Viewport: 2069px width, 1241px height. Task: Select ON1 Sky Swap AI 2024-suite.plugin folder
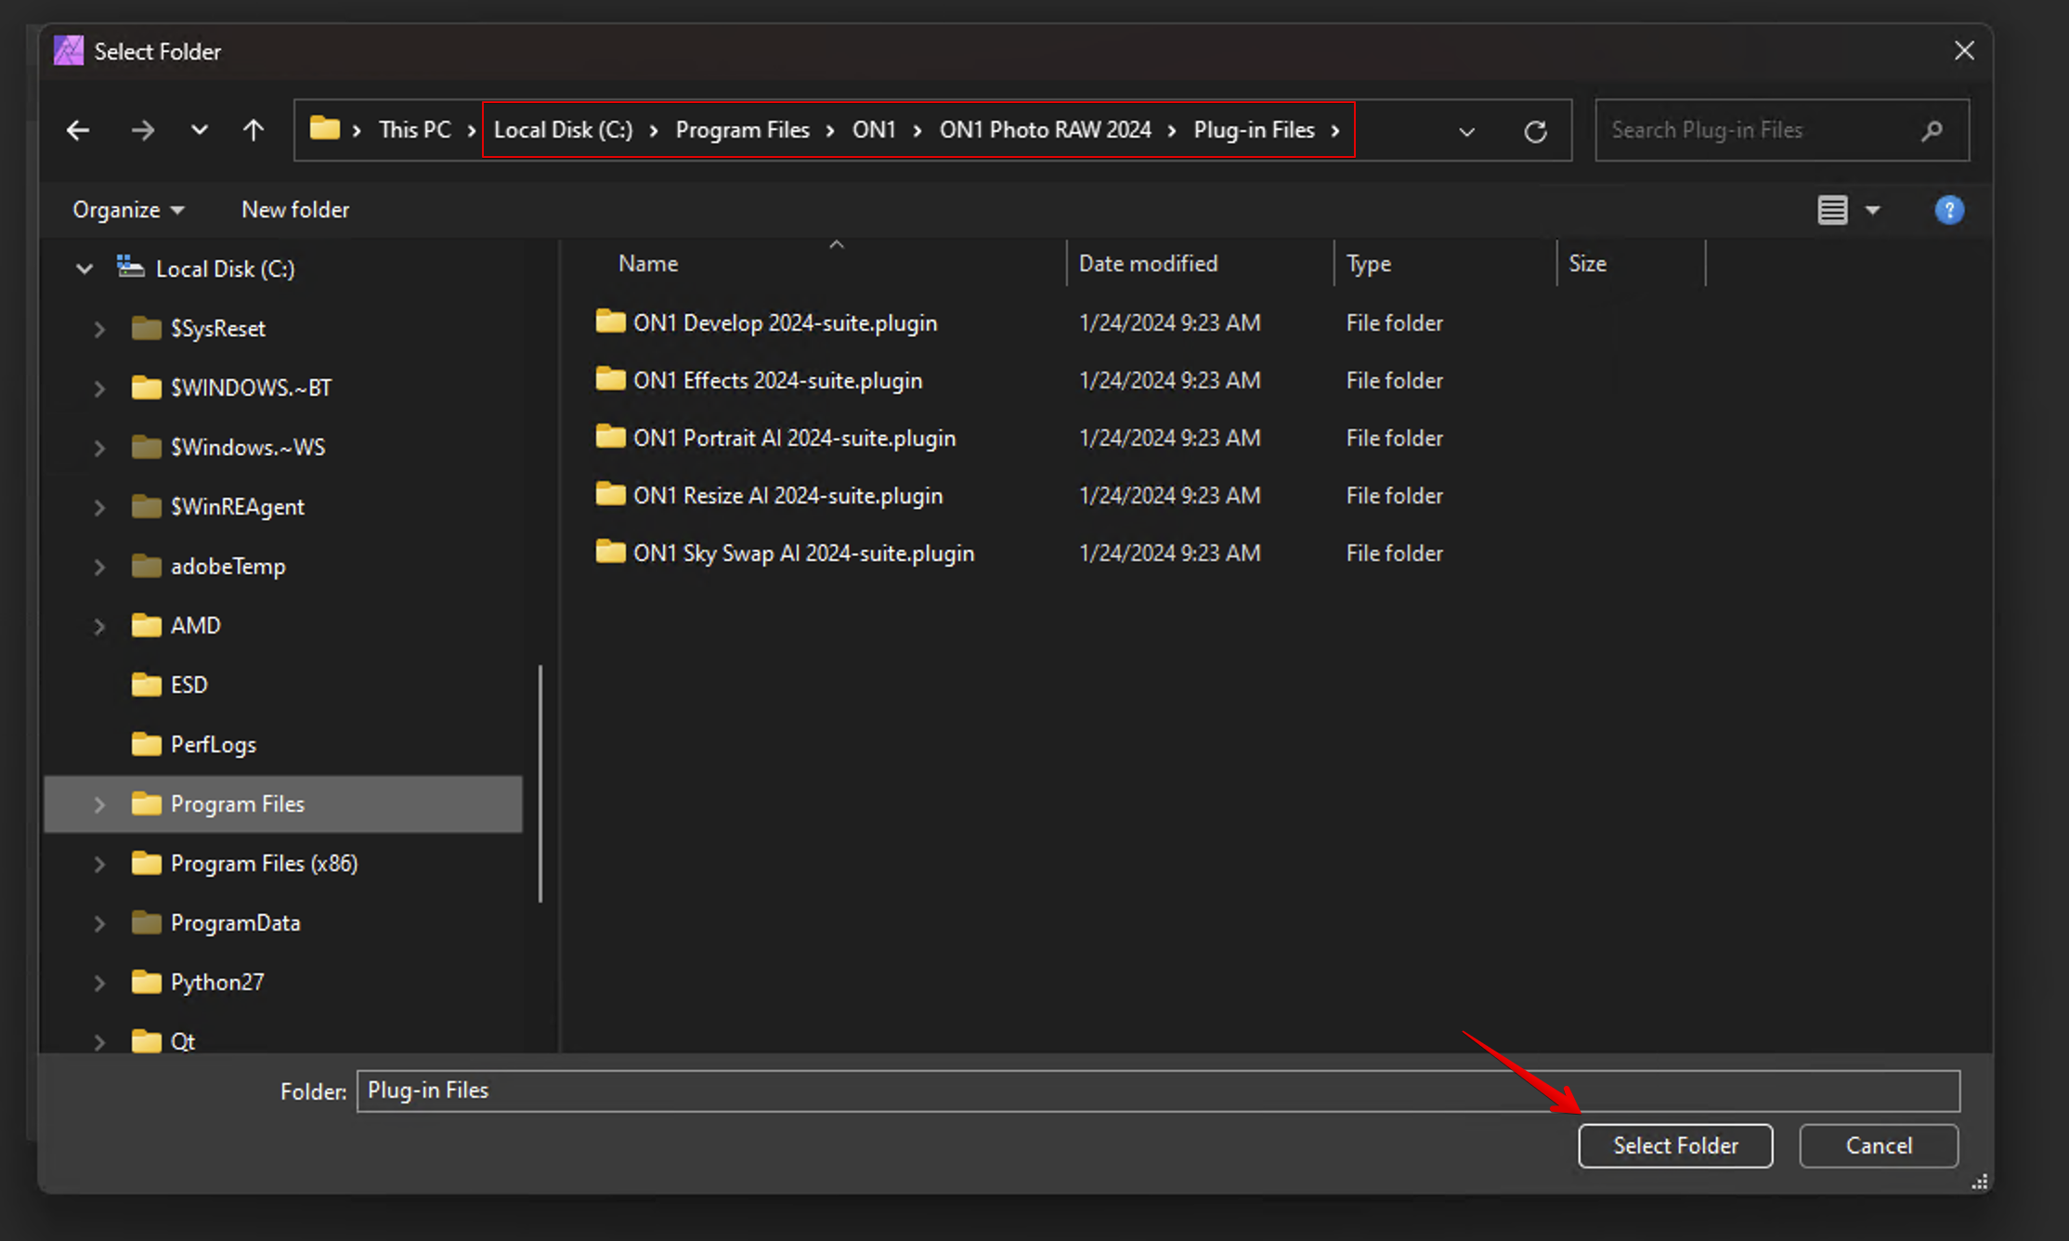(803, 554)
